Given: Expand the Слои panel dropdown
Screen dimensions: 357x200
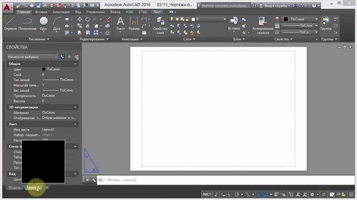Looking at the screenshot, I should pyautogui.click(x=189, y=39).
